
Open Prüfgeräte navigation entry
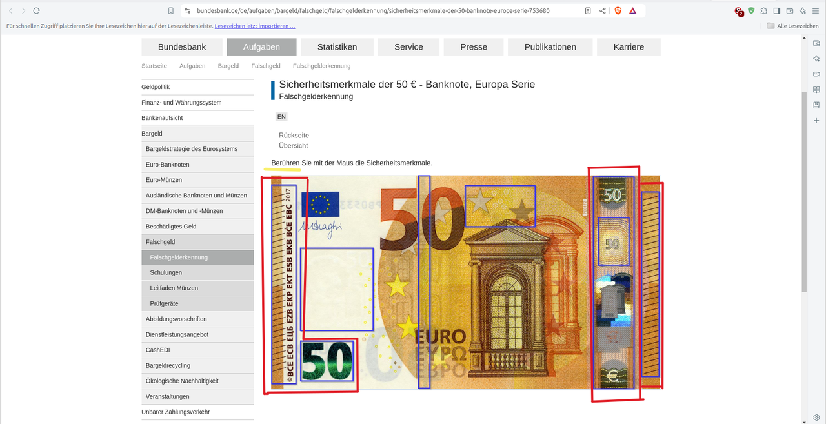197,303
